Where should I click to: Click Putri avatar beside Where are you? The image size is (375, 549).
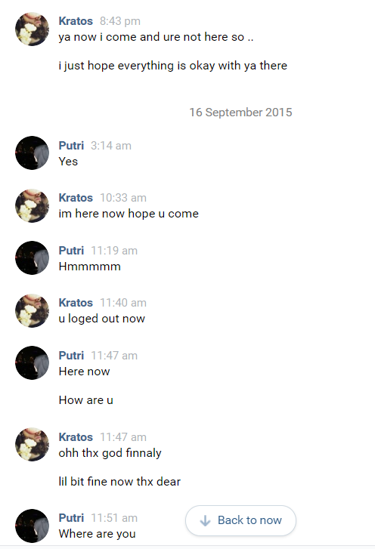click(x=33, y=526)
